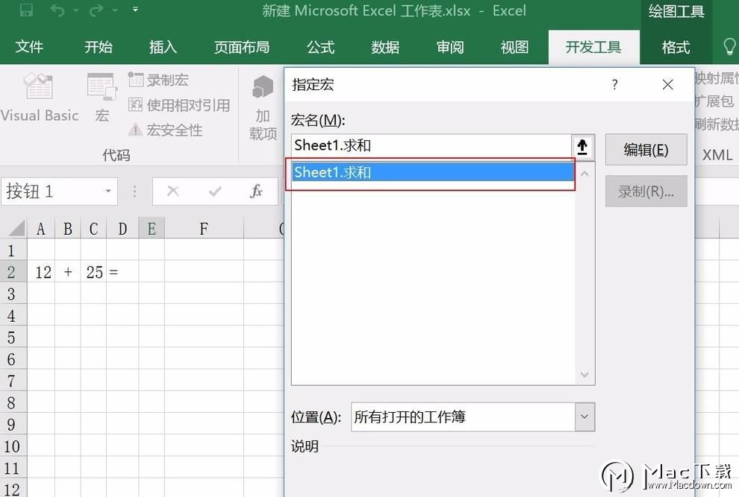Click the fx insert function icon
Viewport: 739px width, 497px height.
(256, 191)
